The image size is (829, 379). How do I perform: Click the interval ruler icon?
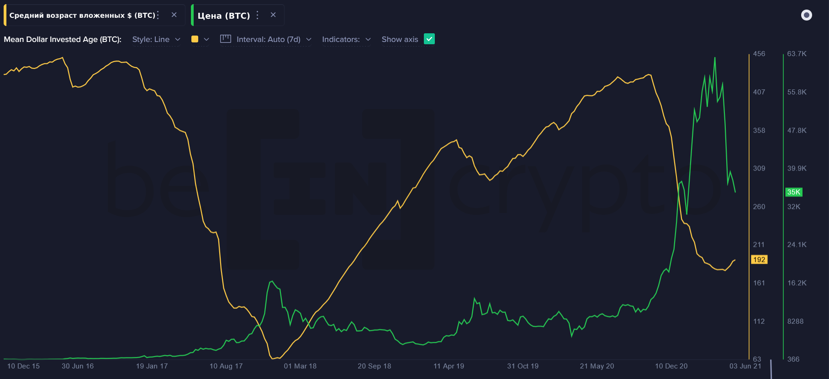pyautogui.click(x=225, y=39)
